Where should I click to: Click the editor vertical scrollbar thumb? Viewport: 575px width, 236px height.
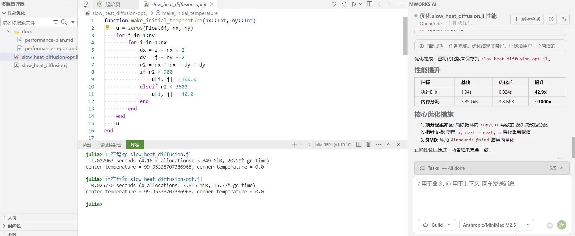[x=405, y=36]
